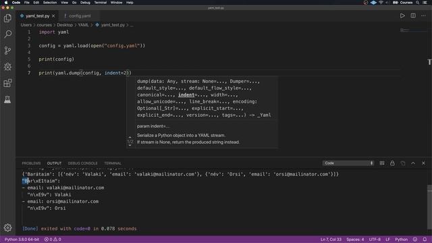Maximize the panel with the chevron up
The width and height of the screenshot is (432, 243).
[x=413, y=163]
